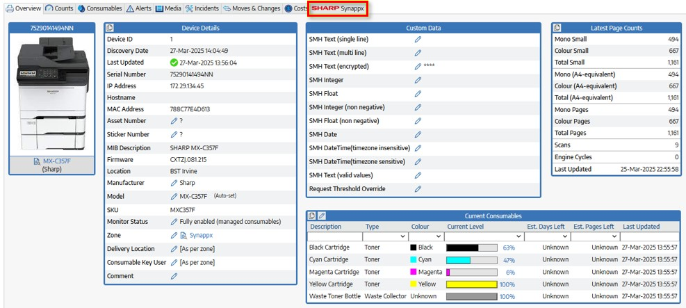Screen dimensions: 686x308
Task: Edit SMH Text (encrypted) pencil icon
Action: tap(418, 67)
